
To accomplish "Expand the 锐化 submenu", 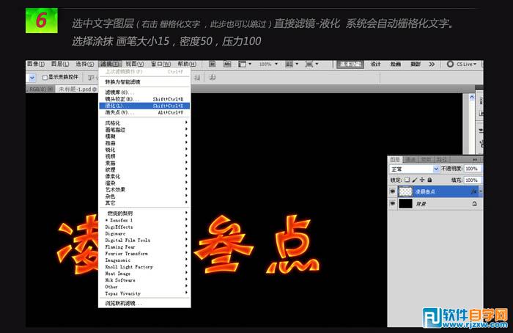I will tap(145, 150).
